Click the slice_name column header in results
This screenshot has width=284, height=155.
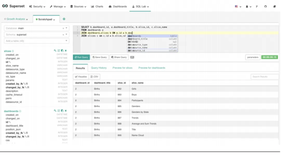pyautogui.click(x=137, y=83)
